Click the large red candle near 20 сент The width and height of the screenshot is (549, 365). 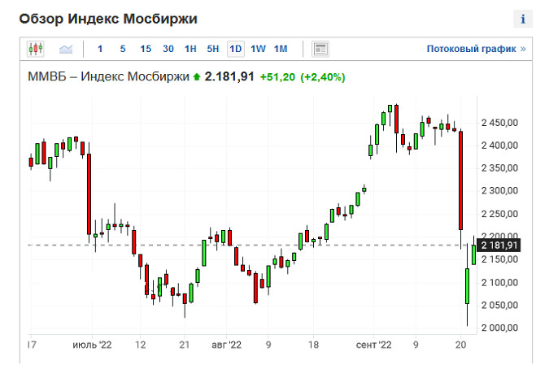[461, 180]
